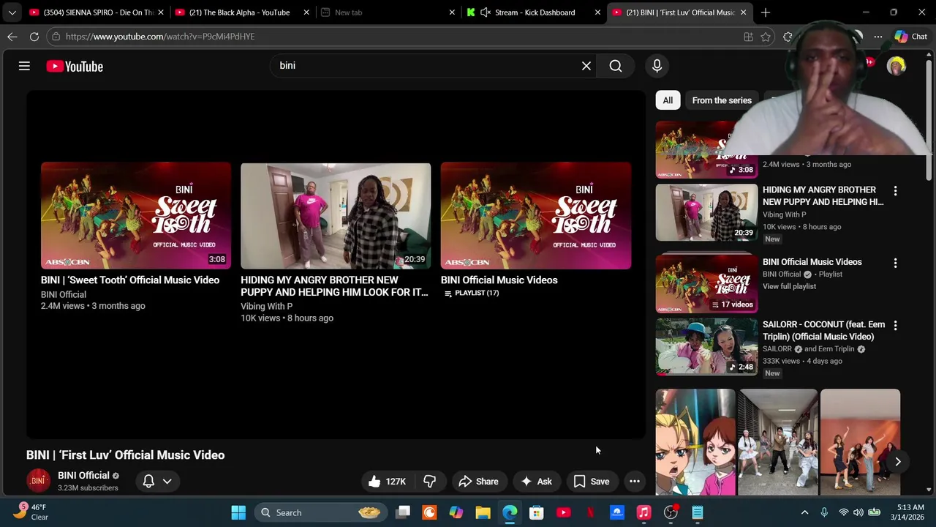Clear the search box with X
Image resolution: width=936 pixels, height=527 pixels.
[586, 66]
